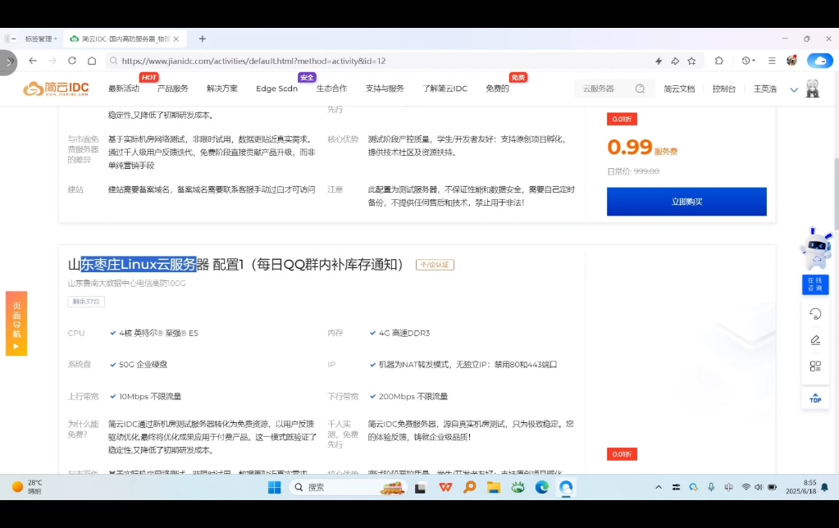Jump to page top with TOP button

[815, 398]
